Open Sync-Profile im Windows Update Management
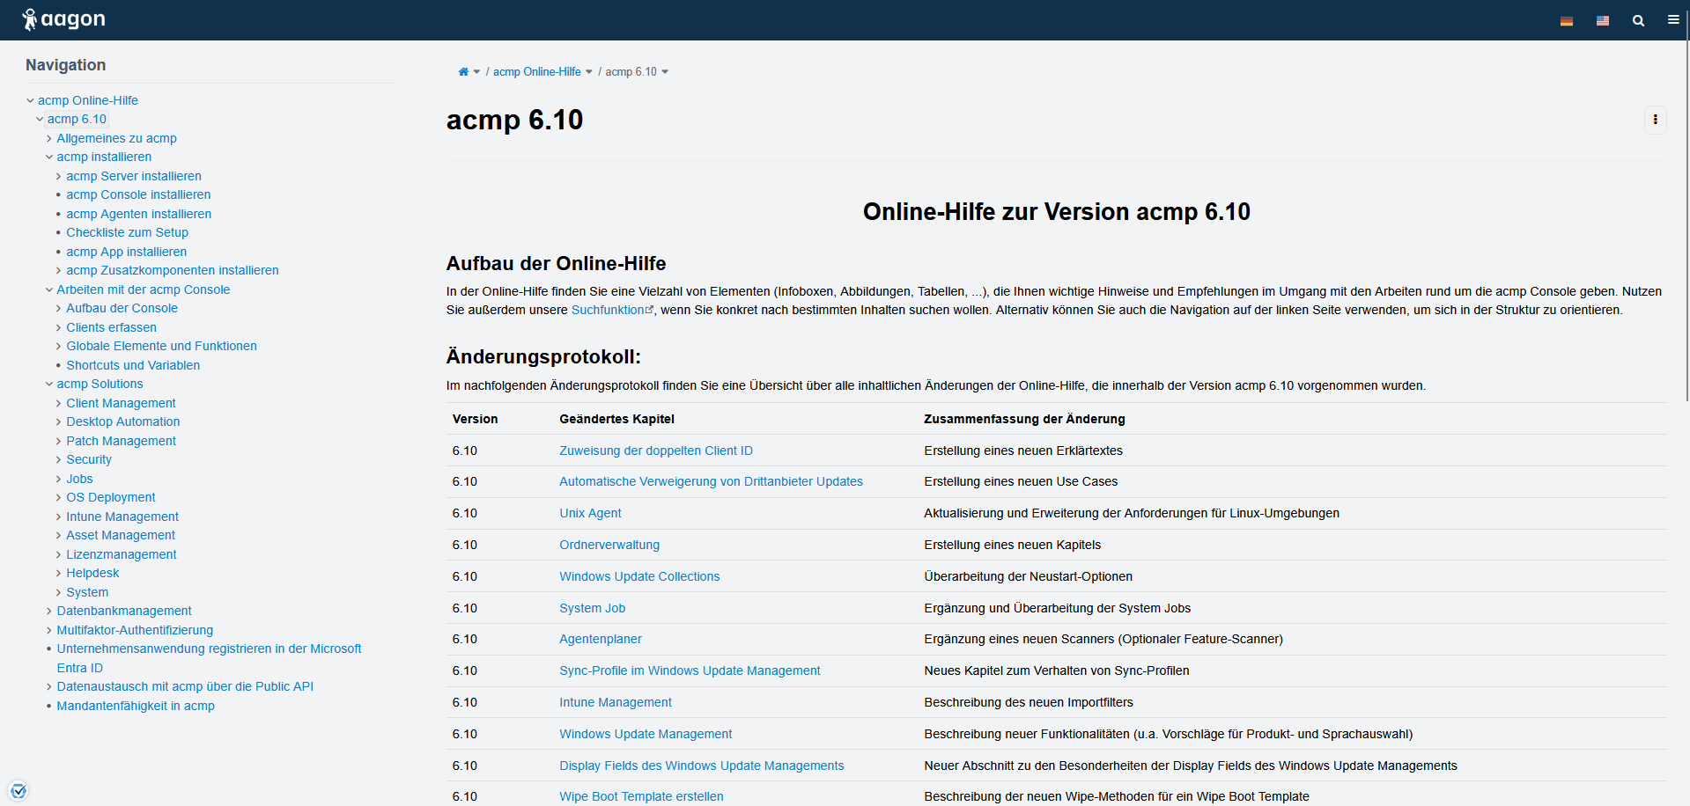1690x806 pixels. pyautogui.click(x=690, y=670)
